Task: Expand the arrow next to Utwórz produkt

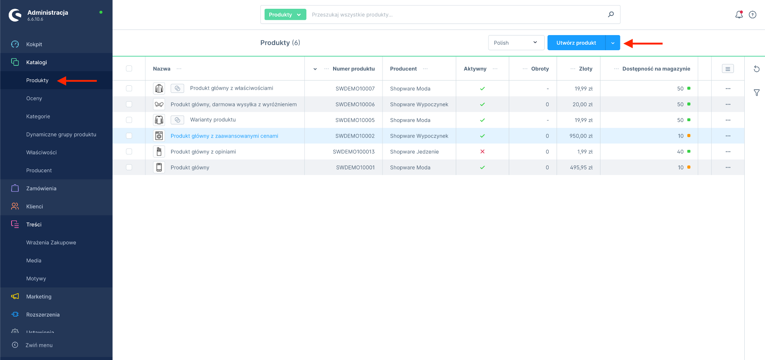Action: (x=612, y=43)
